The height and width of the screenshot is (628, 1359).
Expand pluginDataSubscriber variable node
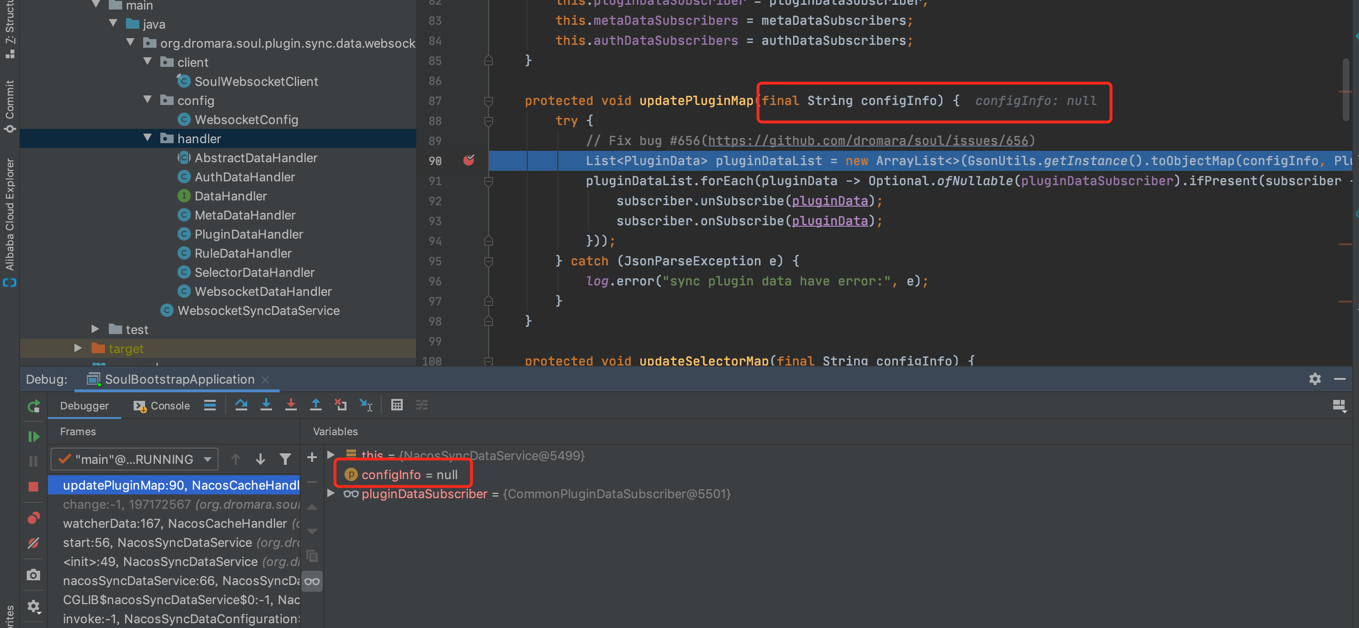coord(331,493)
